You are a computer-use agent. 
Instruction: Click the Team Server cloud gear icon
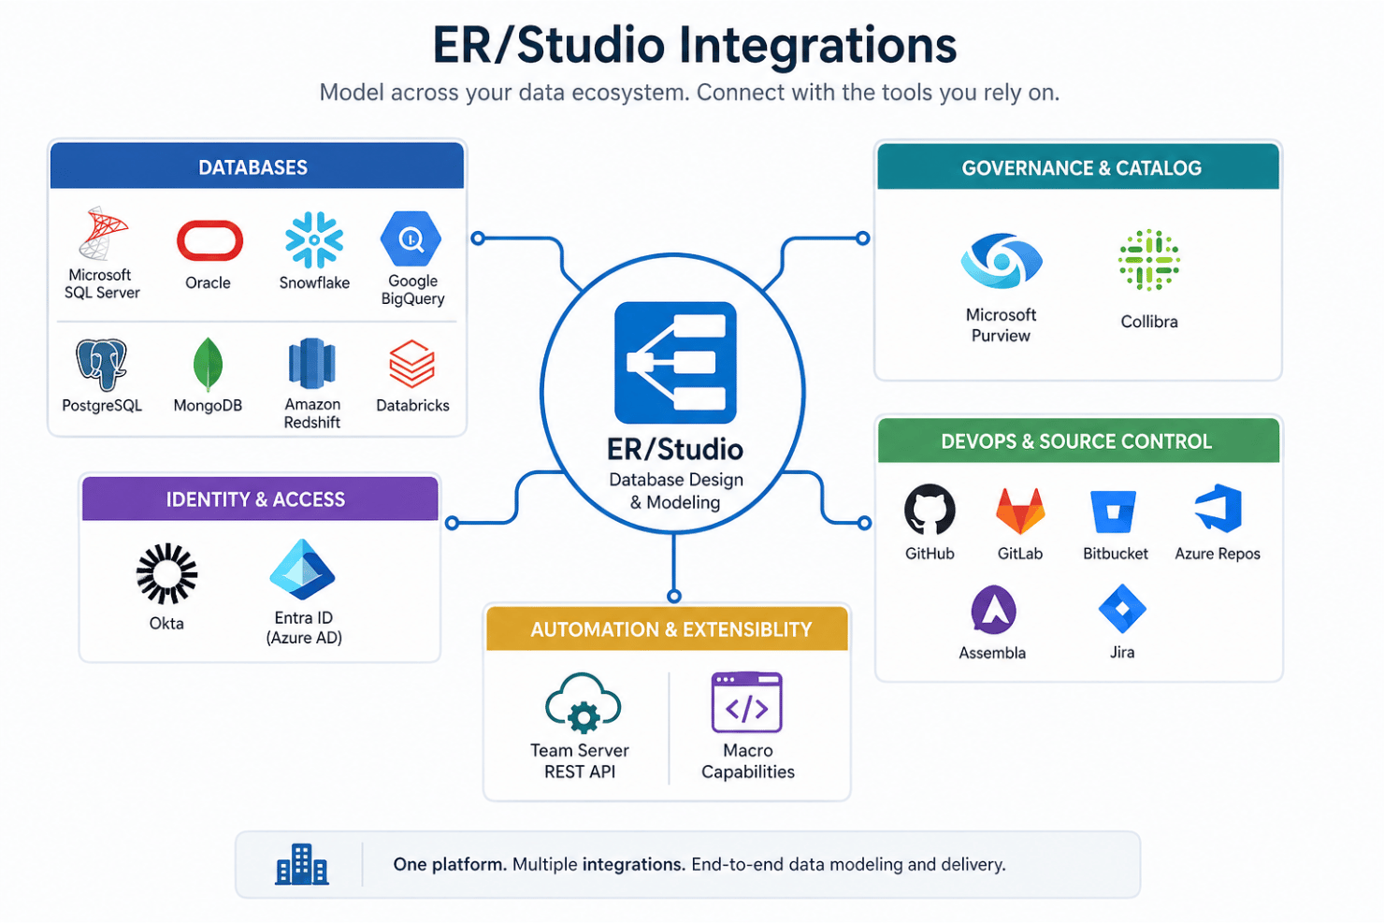click(584, 703)
